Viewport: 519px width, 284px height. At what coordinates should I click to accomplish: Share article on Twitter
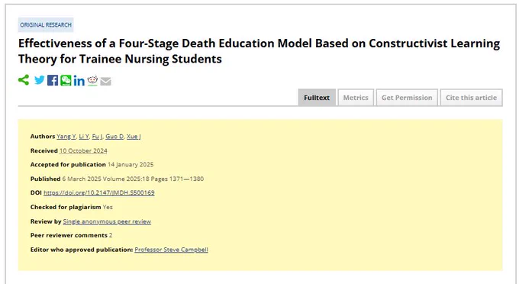40,80
